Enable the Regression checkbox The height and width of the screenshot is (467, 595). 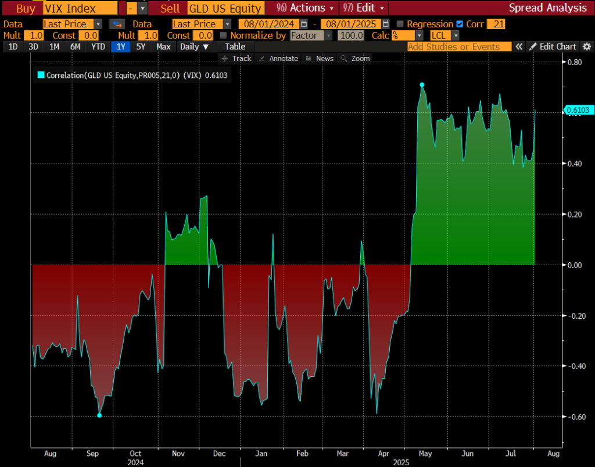click(400, 24)
